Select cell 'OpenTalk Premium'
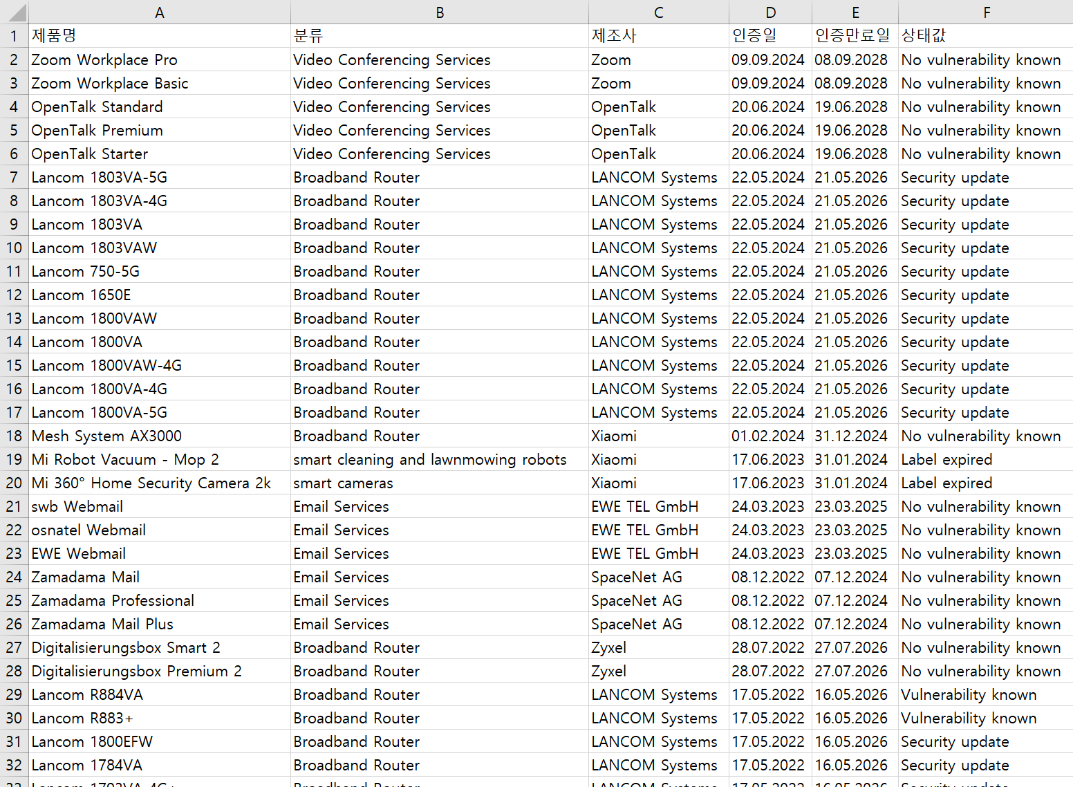Viewport: 1073px width, 787px height. point(160,130)
